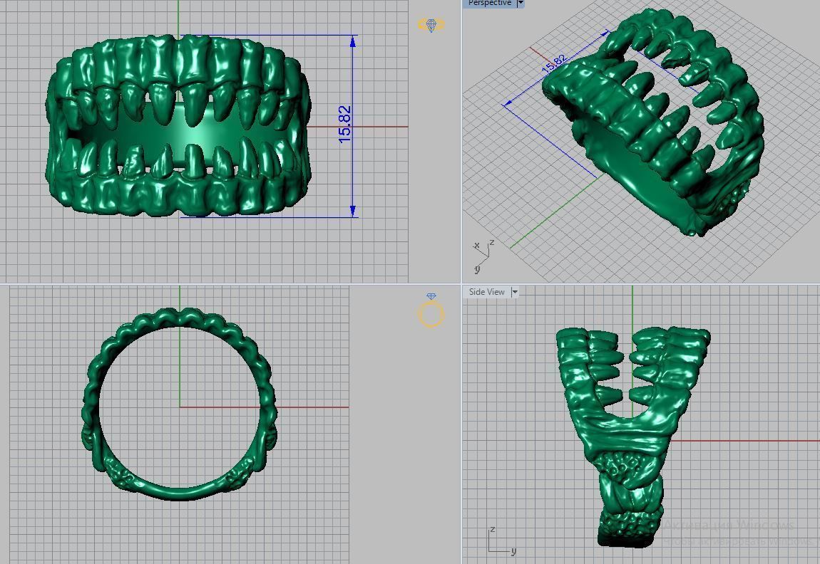Click the gem-on-ring top view icon
This screenshot has width=820, height=564.
pyautogui.click(x=431, y=24)
